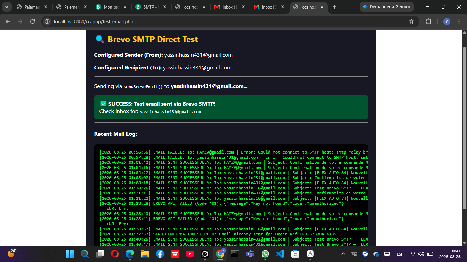Click the SUCCESS: Test email sent message
Image resolution: width=467 pixels, height=262 pixels.
click(162, 104)
